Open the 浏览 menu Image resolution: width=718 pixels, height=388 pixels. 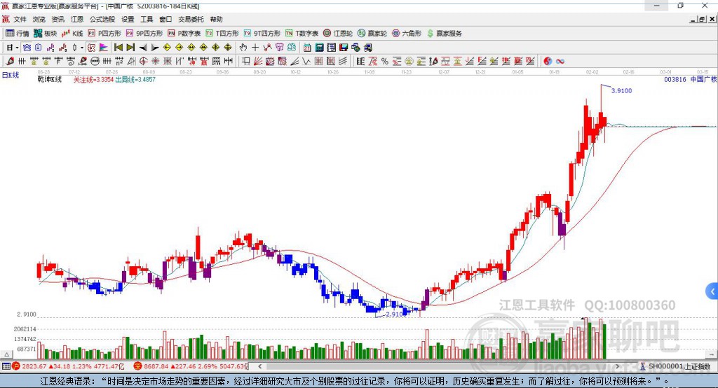pyautogui.click(x=39, y=19)
